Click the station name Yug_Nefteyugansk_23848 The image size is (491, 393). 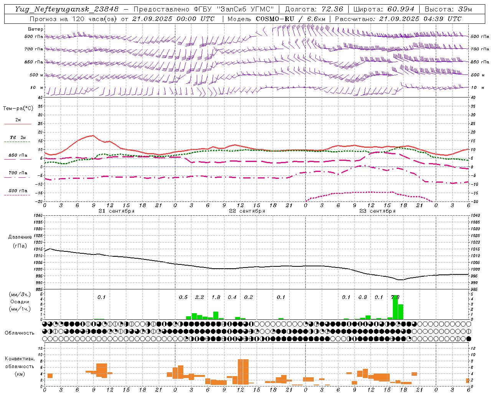67,9
